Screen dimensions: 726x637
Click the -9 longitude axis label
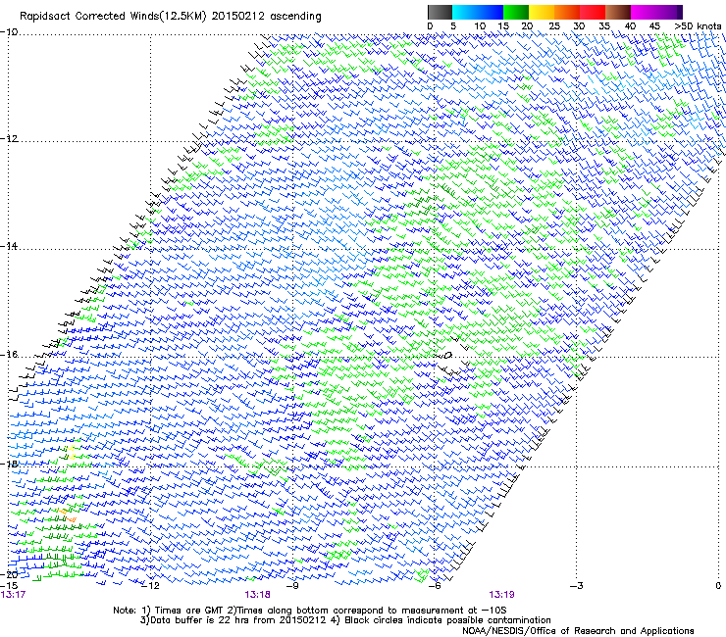[292, 586]
